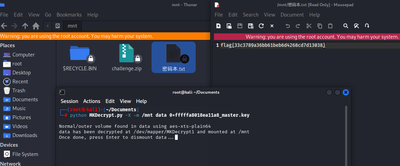400x166 pixels.
Task: Open Find with the magnifier icon
Action: click(x=345, y=26)
